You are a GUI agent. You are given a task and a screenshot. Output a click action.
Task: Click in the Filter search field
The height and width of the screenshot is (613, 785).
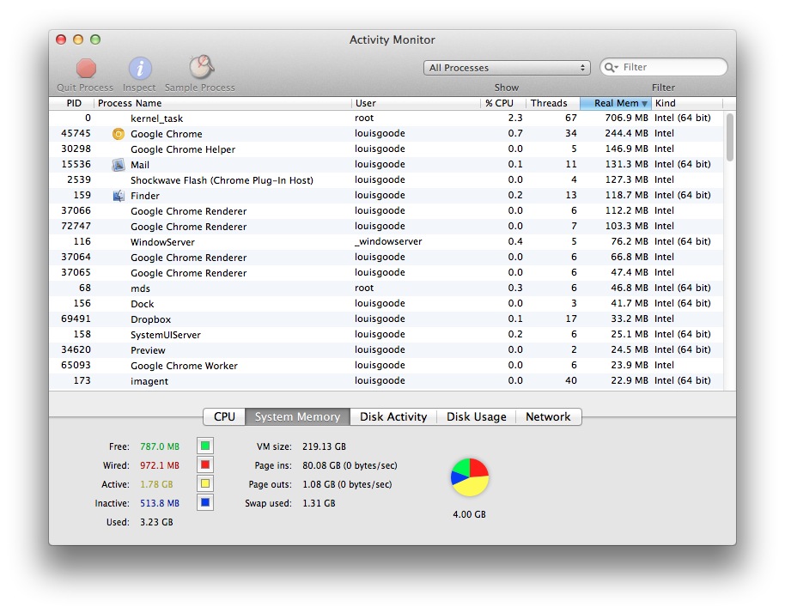coord(665,67)
